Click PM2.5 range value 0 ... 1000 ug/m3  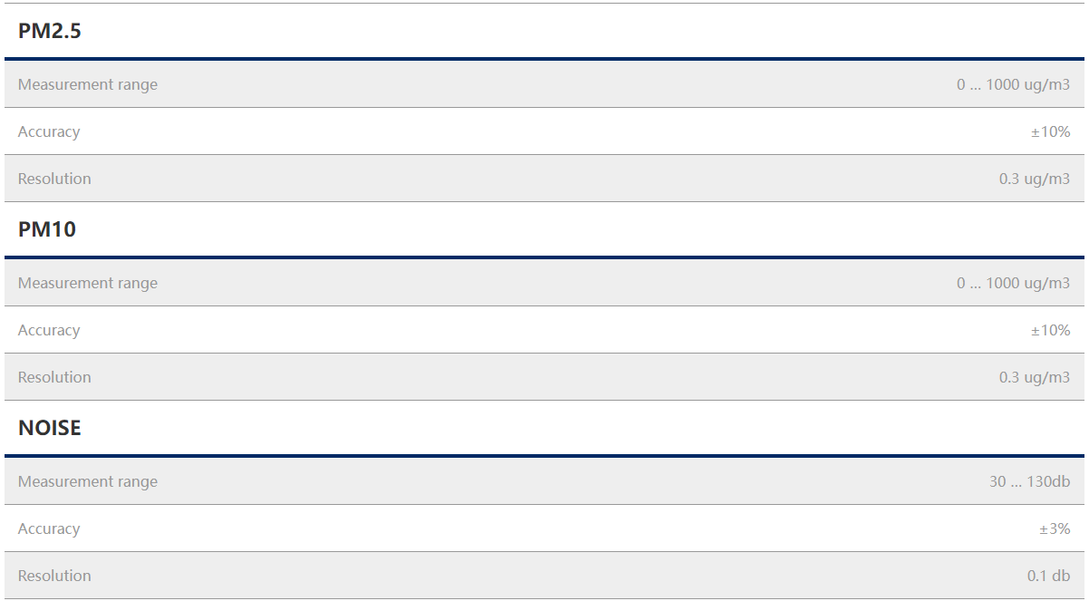coord(1013,84)
